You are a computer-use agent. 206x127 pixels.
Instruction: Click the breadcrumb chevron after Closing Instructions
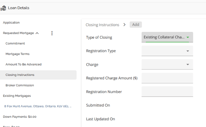click(x=125, y=25)
